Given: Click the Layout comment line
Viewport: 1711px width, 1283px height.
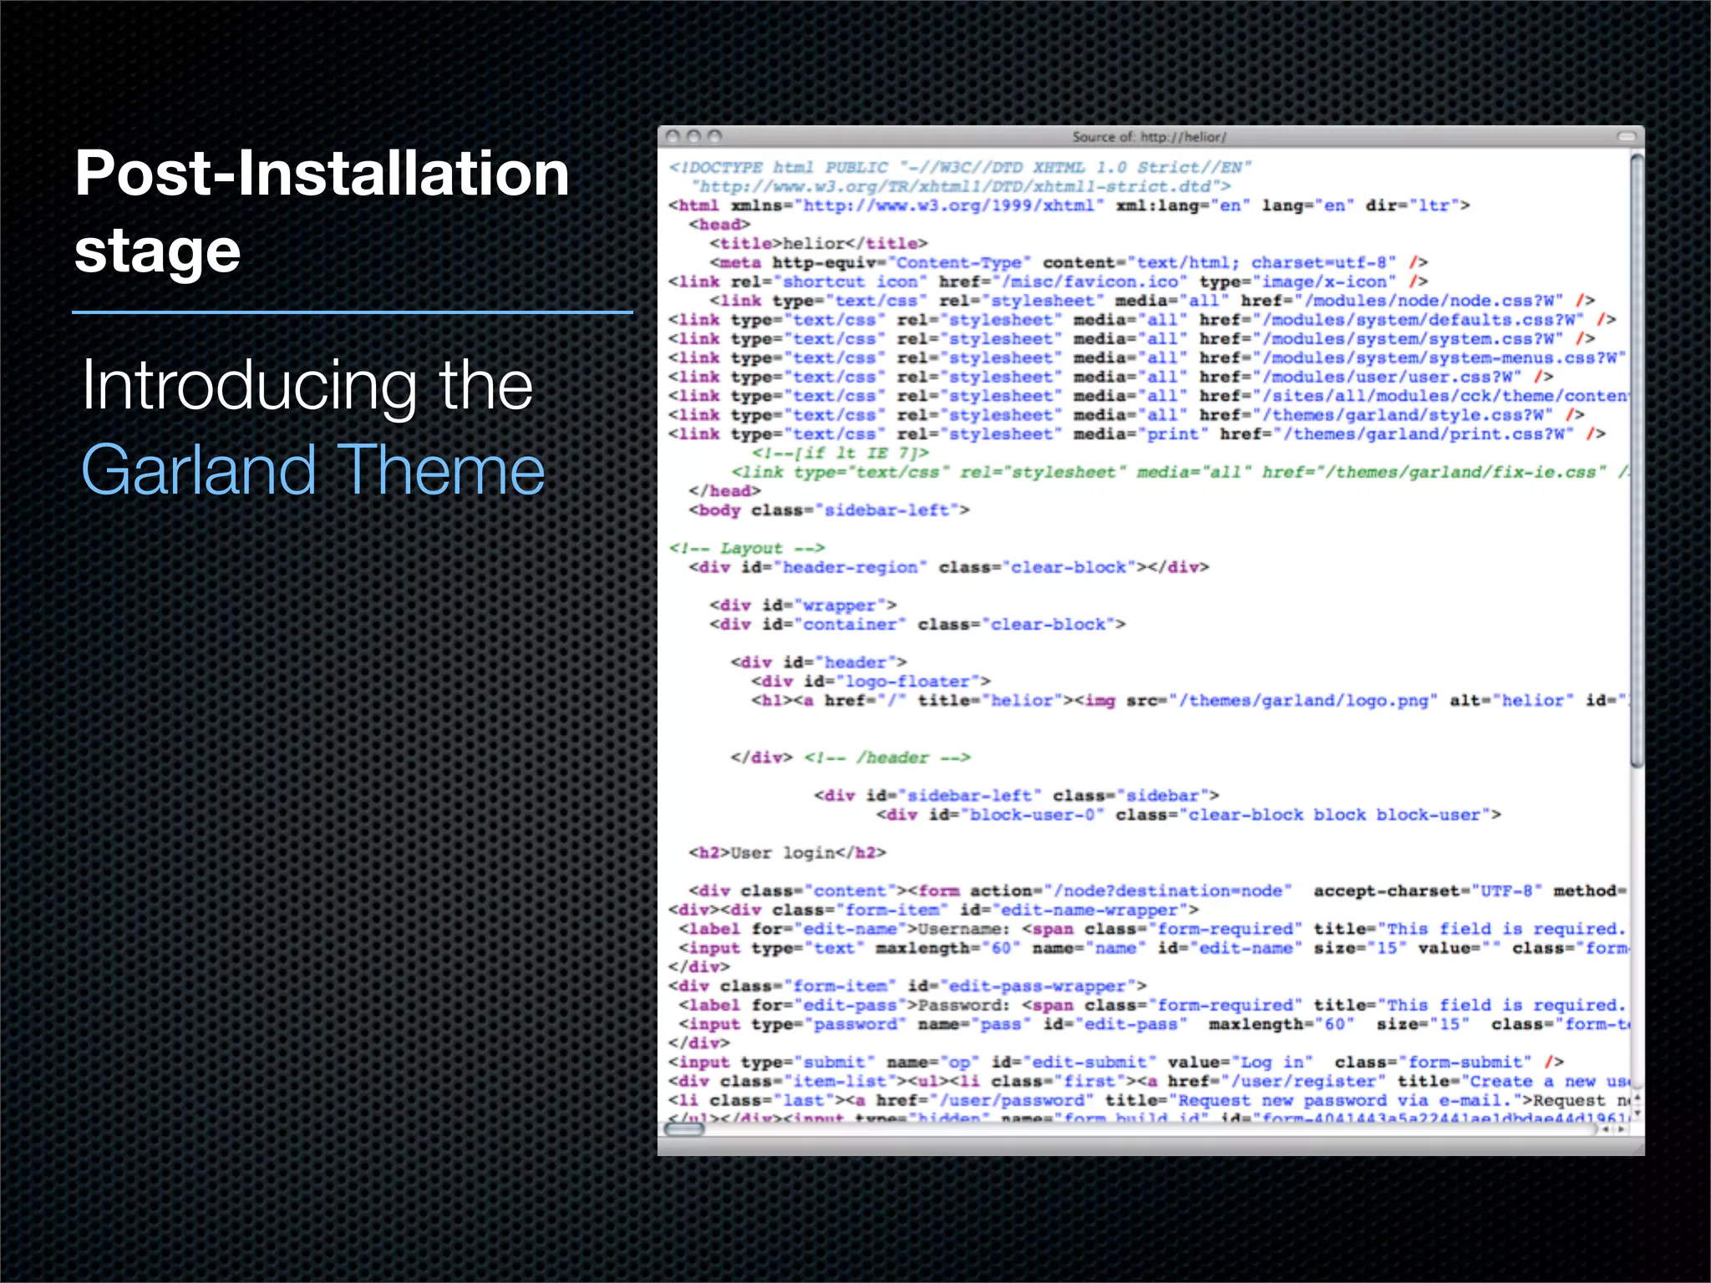Looking at the screenshot, I should [x=747, y=549].
